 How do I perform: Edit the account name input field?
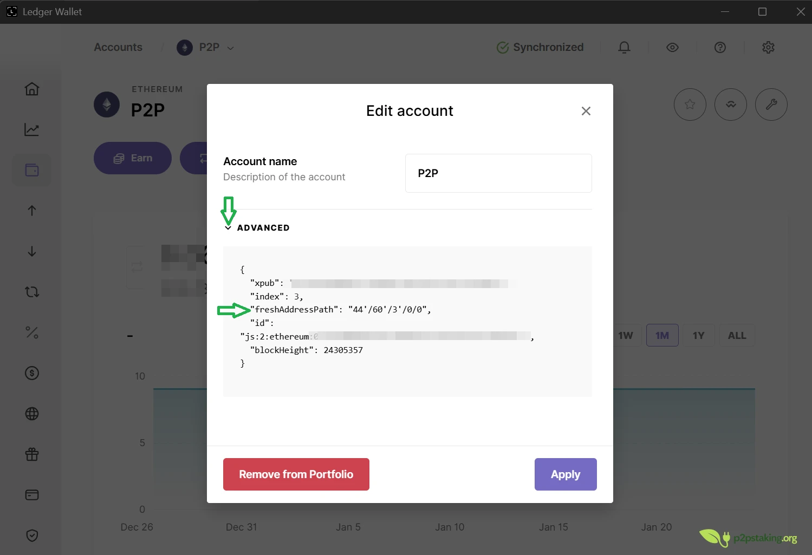(x=498, y=173)
